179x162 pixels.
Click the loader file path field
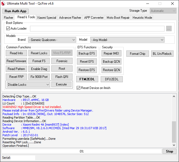pos(97,28)
